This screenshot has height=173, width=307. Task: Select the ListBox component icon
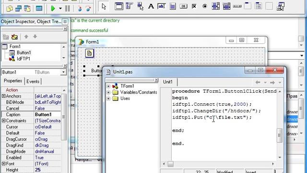[215, 6]
